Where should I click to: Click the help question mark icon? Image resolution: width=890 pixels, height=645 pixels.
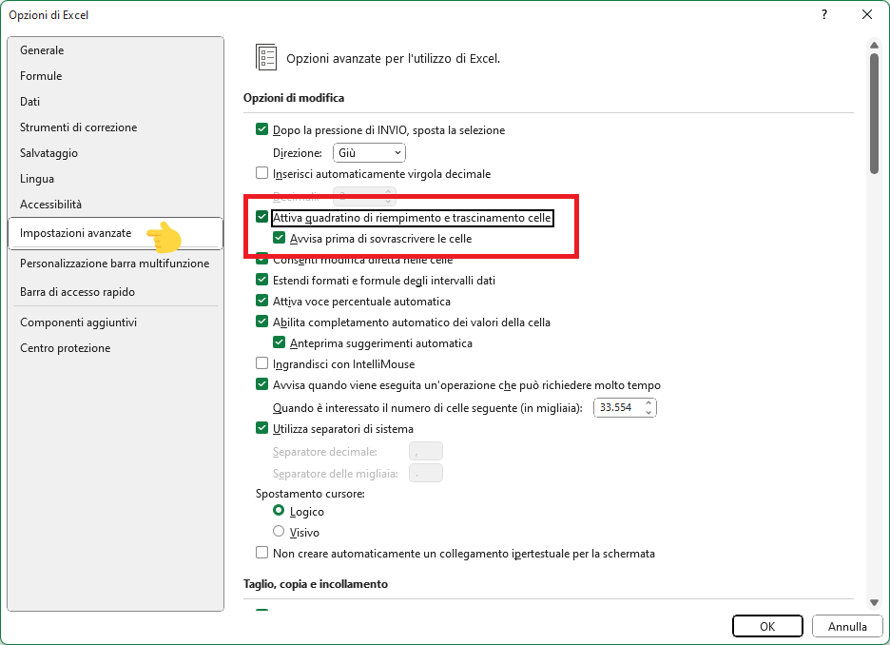(x=824, y=15)
